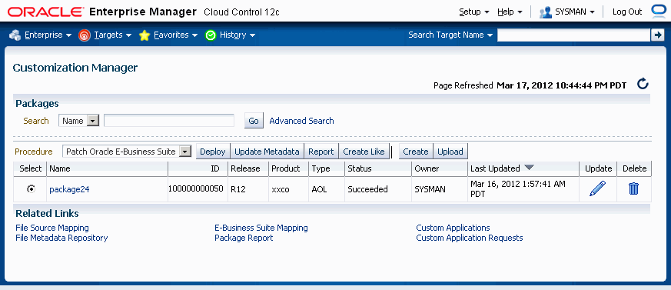Screen dimensions: 671x290
Task: Click the Status column header
Action: pos(378,168)
